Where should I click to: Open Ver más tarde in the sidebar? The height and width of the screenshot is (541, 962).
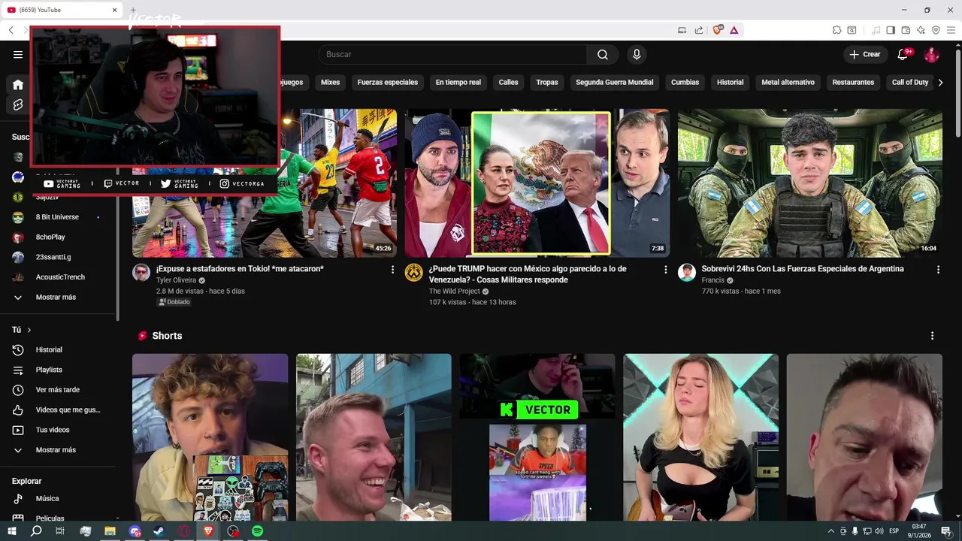click(59, 390)
